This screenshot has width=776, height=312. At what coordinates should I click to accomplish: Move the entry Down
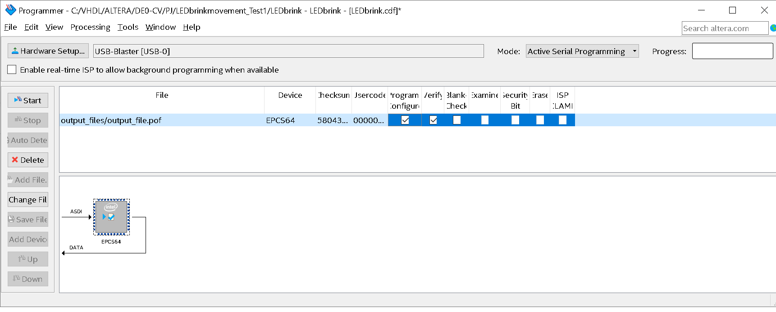pos(28,279)
